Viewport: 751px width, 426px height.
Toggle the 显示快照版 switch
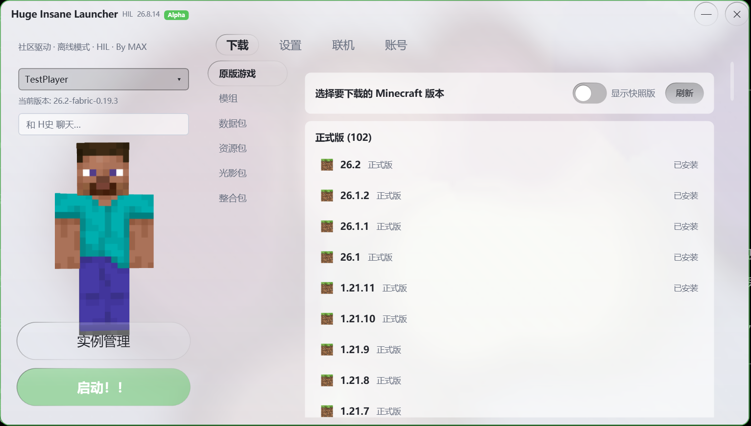tap(590, 93)
